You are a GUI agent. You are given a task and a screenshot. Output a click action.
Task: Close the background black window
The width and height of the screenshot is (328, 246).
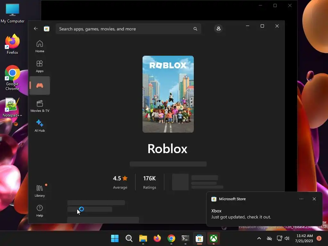(290, 5)
